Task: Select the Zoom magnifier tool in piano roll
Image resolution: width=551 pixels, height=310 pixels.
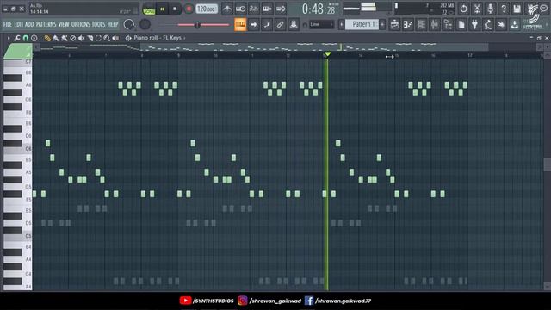Action: 107,38
